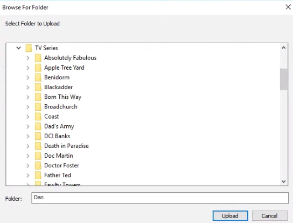This screenshot has width=293, height=223.
Task: Click the Benidorm folder icon
Action: coord(38,77)
